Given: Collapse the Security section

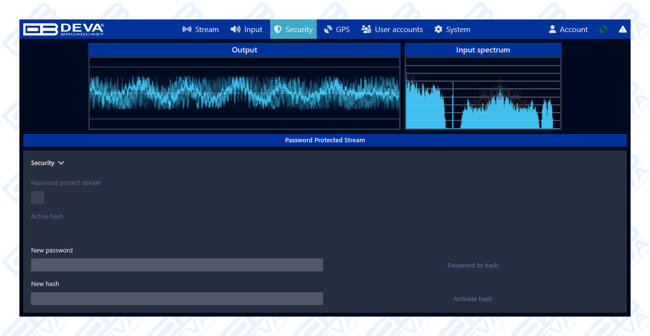Looking at the screenshot, I should tap(61, 163).
